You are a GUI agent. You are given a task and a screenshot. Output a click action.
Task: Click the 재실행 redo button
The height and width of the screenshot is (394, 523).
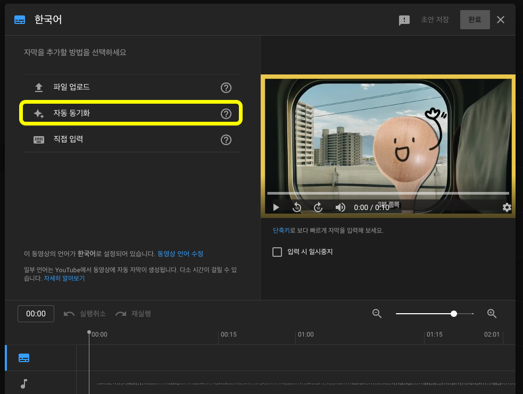point(133,314)
